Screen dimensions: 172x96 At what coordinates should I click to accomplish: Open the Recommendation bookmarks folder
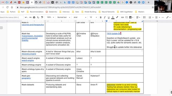[35, 12]
